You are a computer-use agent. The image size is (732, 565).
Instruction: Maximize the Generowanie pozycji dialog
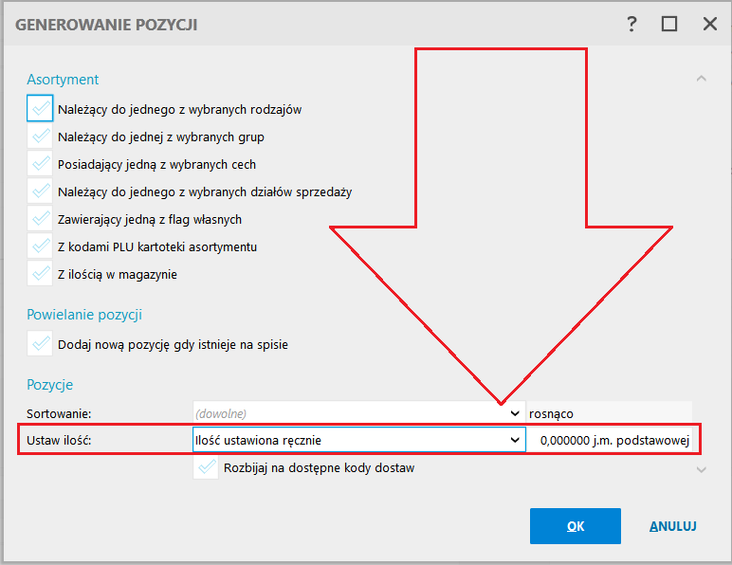click(x=669, y=25)
